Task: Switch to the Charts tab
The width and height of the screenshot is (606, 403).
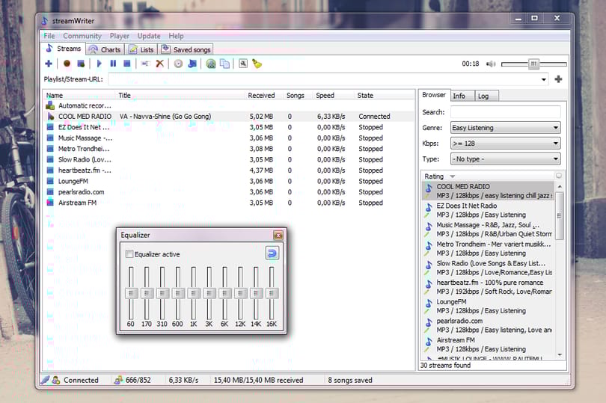Action: click(105, 49)
